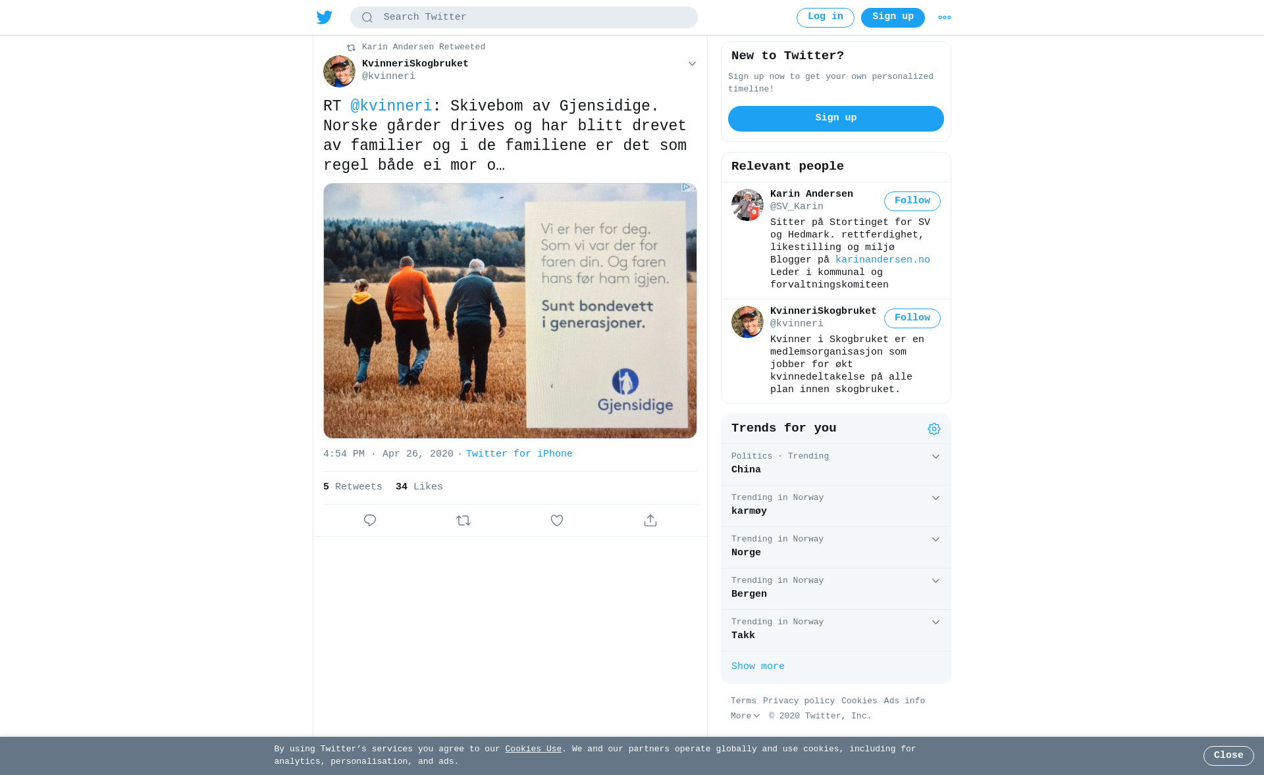The height and width of the screenshot is (775, 1264).
Task: Expand options for karmøy trend
Action: tap(935, 498)
